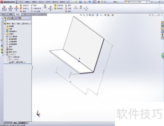Open the DisplayManager color sphere tab
This screenshot has height=126, width=164.
(20, 18)
